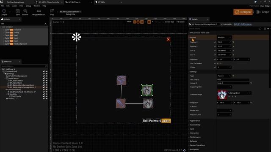Click the Compile toolbar icon
This screenshot has height=152, width=271.
(x=4, y=11)
